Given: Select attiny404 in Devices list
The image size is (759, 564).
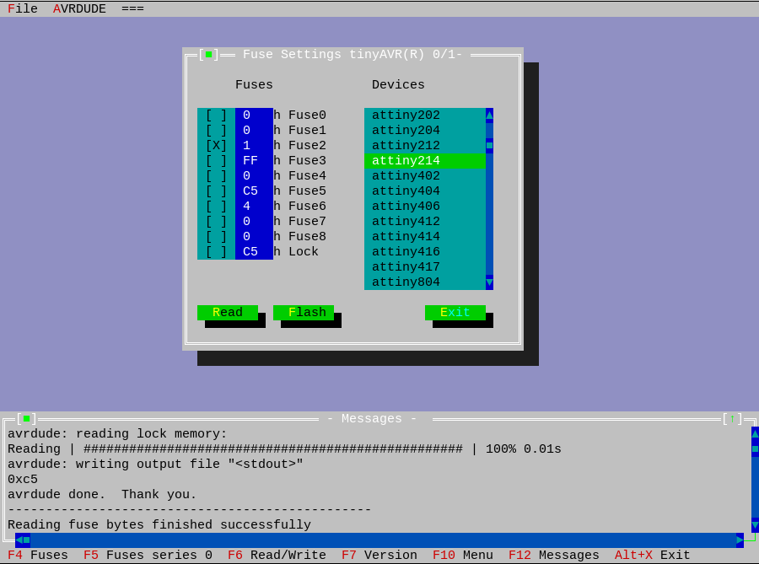Looking at the screenshot, I should (x=424, y=191).
